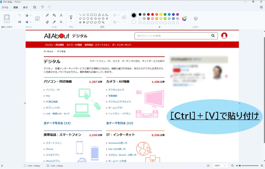Activate the Color 1 black circle
Viewport: 265px width, 169px height.
coord(134,15)
